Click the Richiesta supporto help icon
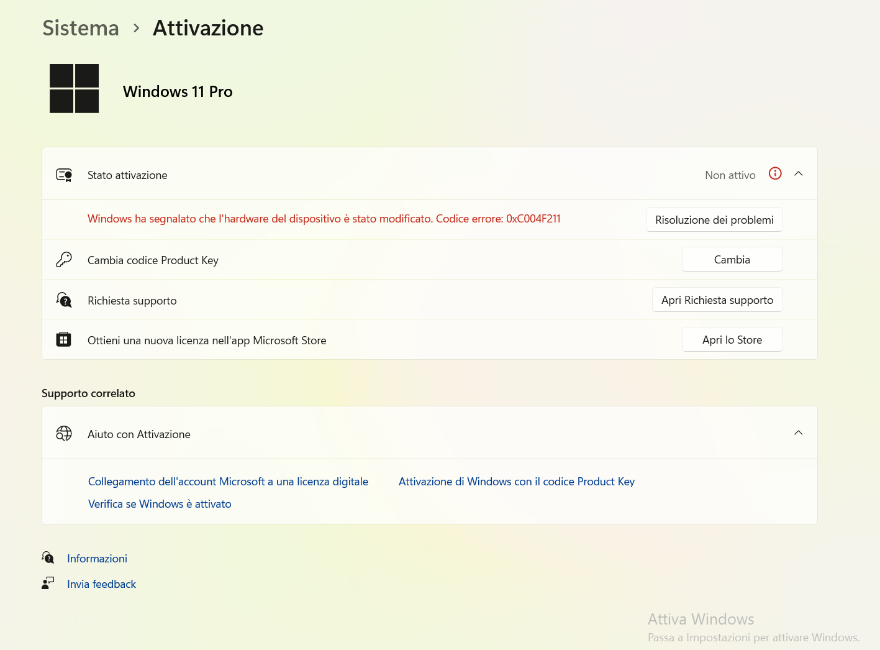Viewport: 880px width, 650px height. point(64,300)
